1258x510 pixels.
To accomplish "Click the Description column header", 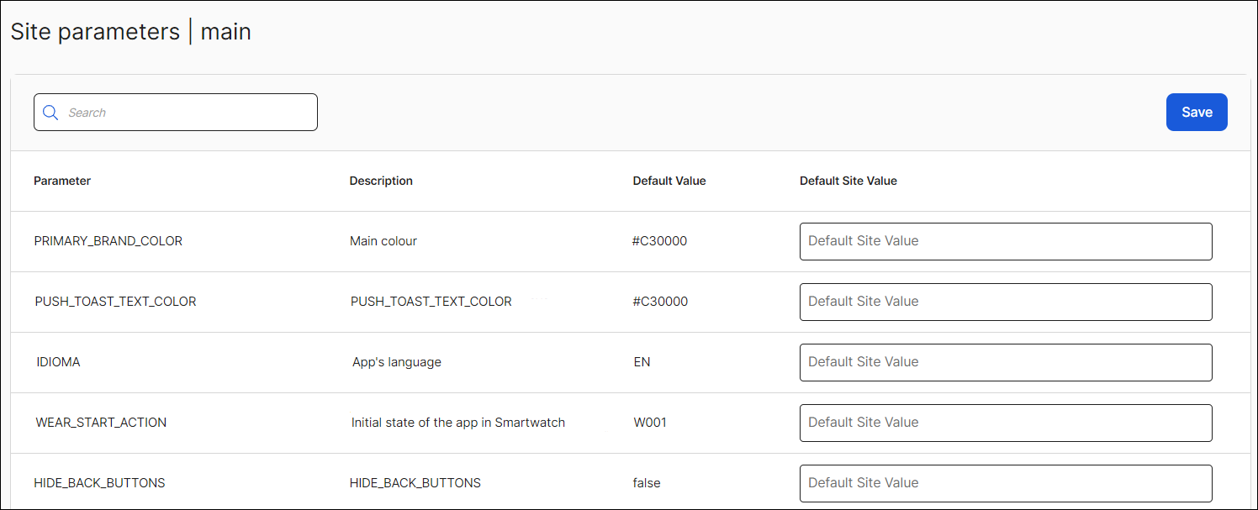I will pos(381,181).
